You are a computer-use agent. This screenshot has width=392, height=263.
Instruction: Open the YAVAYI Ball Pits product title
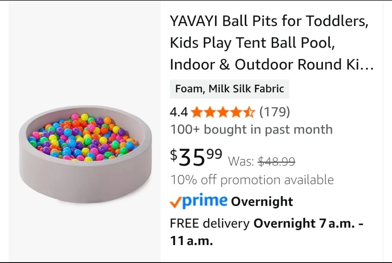[269, 42]
